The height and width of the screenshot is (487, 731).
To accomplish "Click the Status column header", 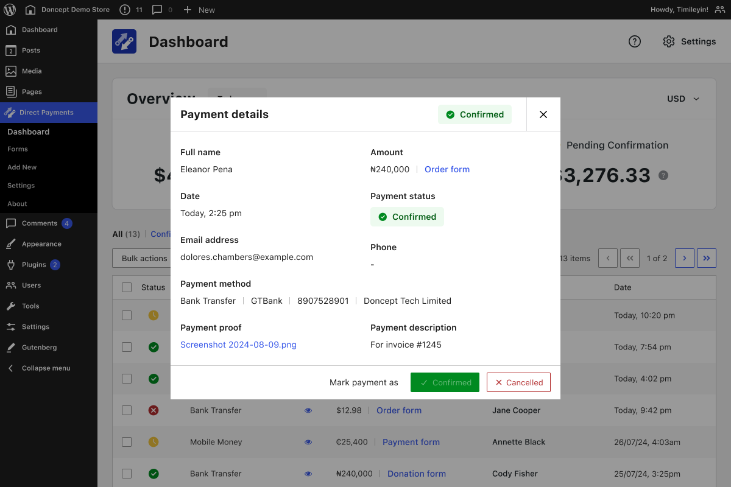I will coord(153,287).
